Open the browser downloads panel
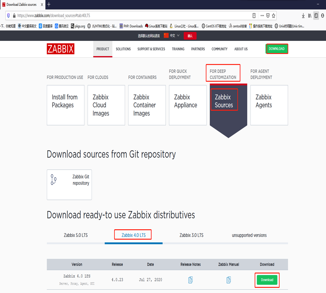Image resolution: width=326 pixels, height=293 pixels. [x=303, y=16]
